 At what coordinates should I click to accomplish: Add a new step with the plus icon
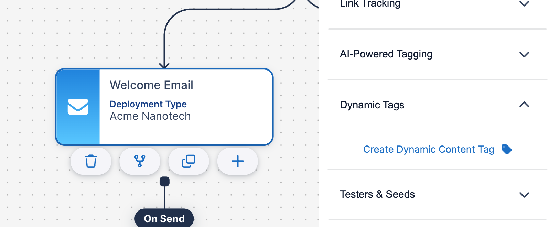pyautogui.click(x=237, y=161)
